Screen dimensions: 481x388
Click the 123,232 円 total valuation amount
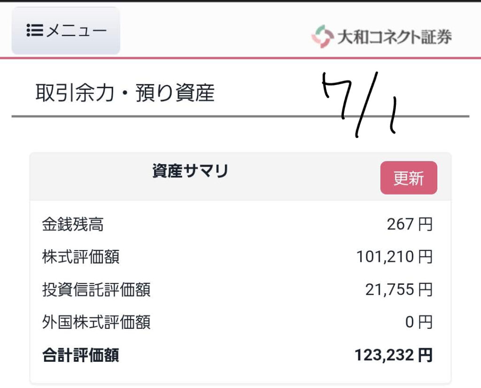point(394,355)
